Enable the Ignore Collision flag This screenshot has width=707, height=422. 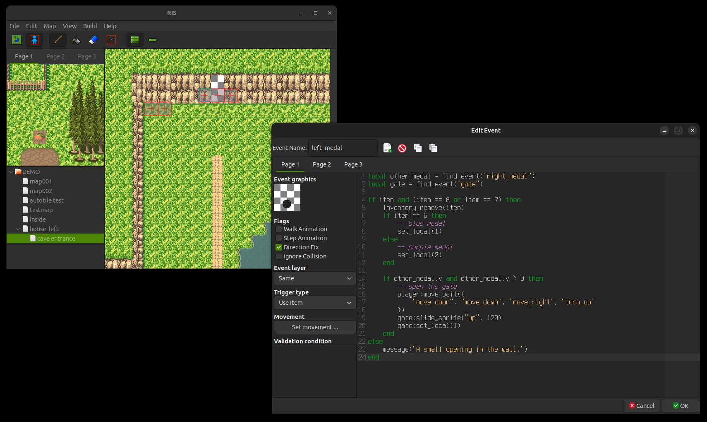coord(279,256)
